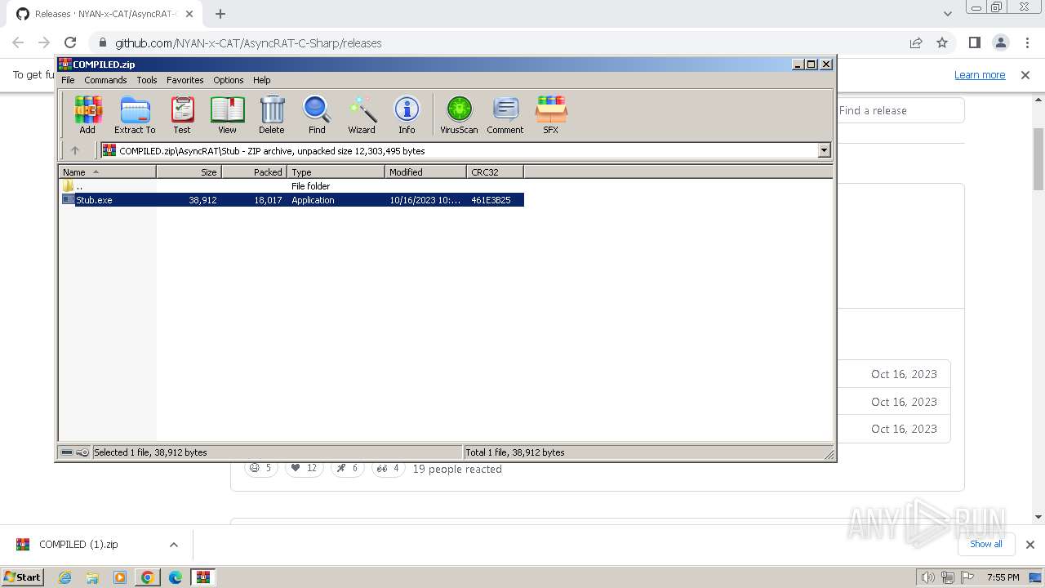Click the View file icon
Viewport: 1045px width, 588px height.
click(x=227, y=114)
